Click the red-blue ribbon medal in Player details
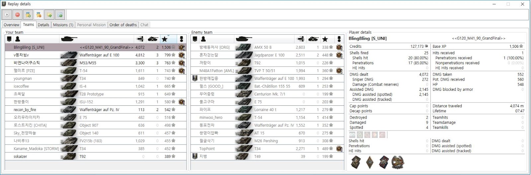The width and height of the screenshot is (531, 175). pyautogui.click(x=384, y=162)
